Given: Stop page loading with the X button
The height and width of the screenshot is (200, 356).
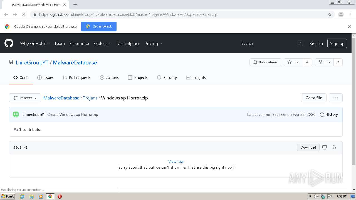Looking at the screenshot, I should click(x=24, y=14).
